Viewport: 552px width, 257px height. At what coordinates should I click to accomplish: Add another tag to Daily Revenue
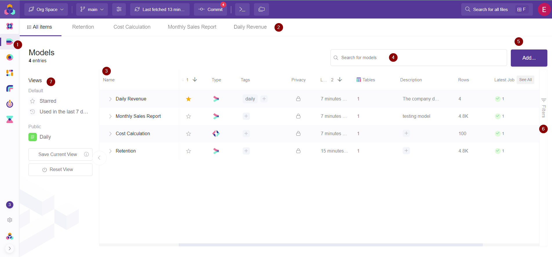tap(264, 99)
